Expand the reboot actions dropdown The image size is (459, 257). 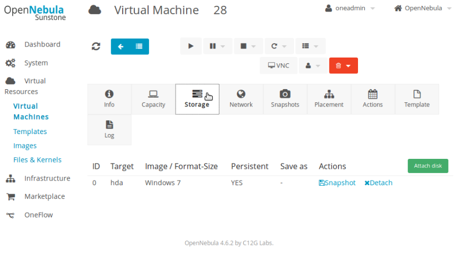click(x=278, y=46)
